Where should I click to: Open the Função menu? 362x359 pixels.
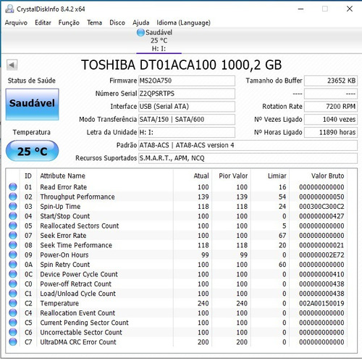(x=69, y=22)
